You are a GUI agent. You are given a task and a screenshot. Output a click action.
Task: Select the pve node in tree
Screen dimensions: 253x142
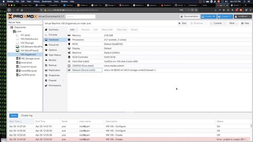click(x=19, y=32)
